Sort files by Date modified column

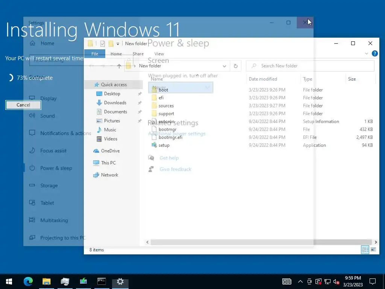click(x=263, y=79)
